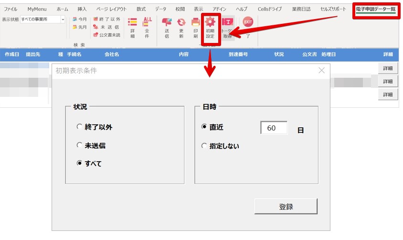Image resolution: width=403 pixels, height=240 pixels.
Task: Select the 電子申請データ一覧 tab
Action: coord(375,9)
